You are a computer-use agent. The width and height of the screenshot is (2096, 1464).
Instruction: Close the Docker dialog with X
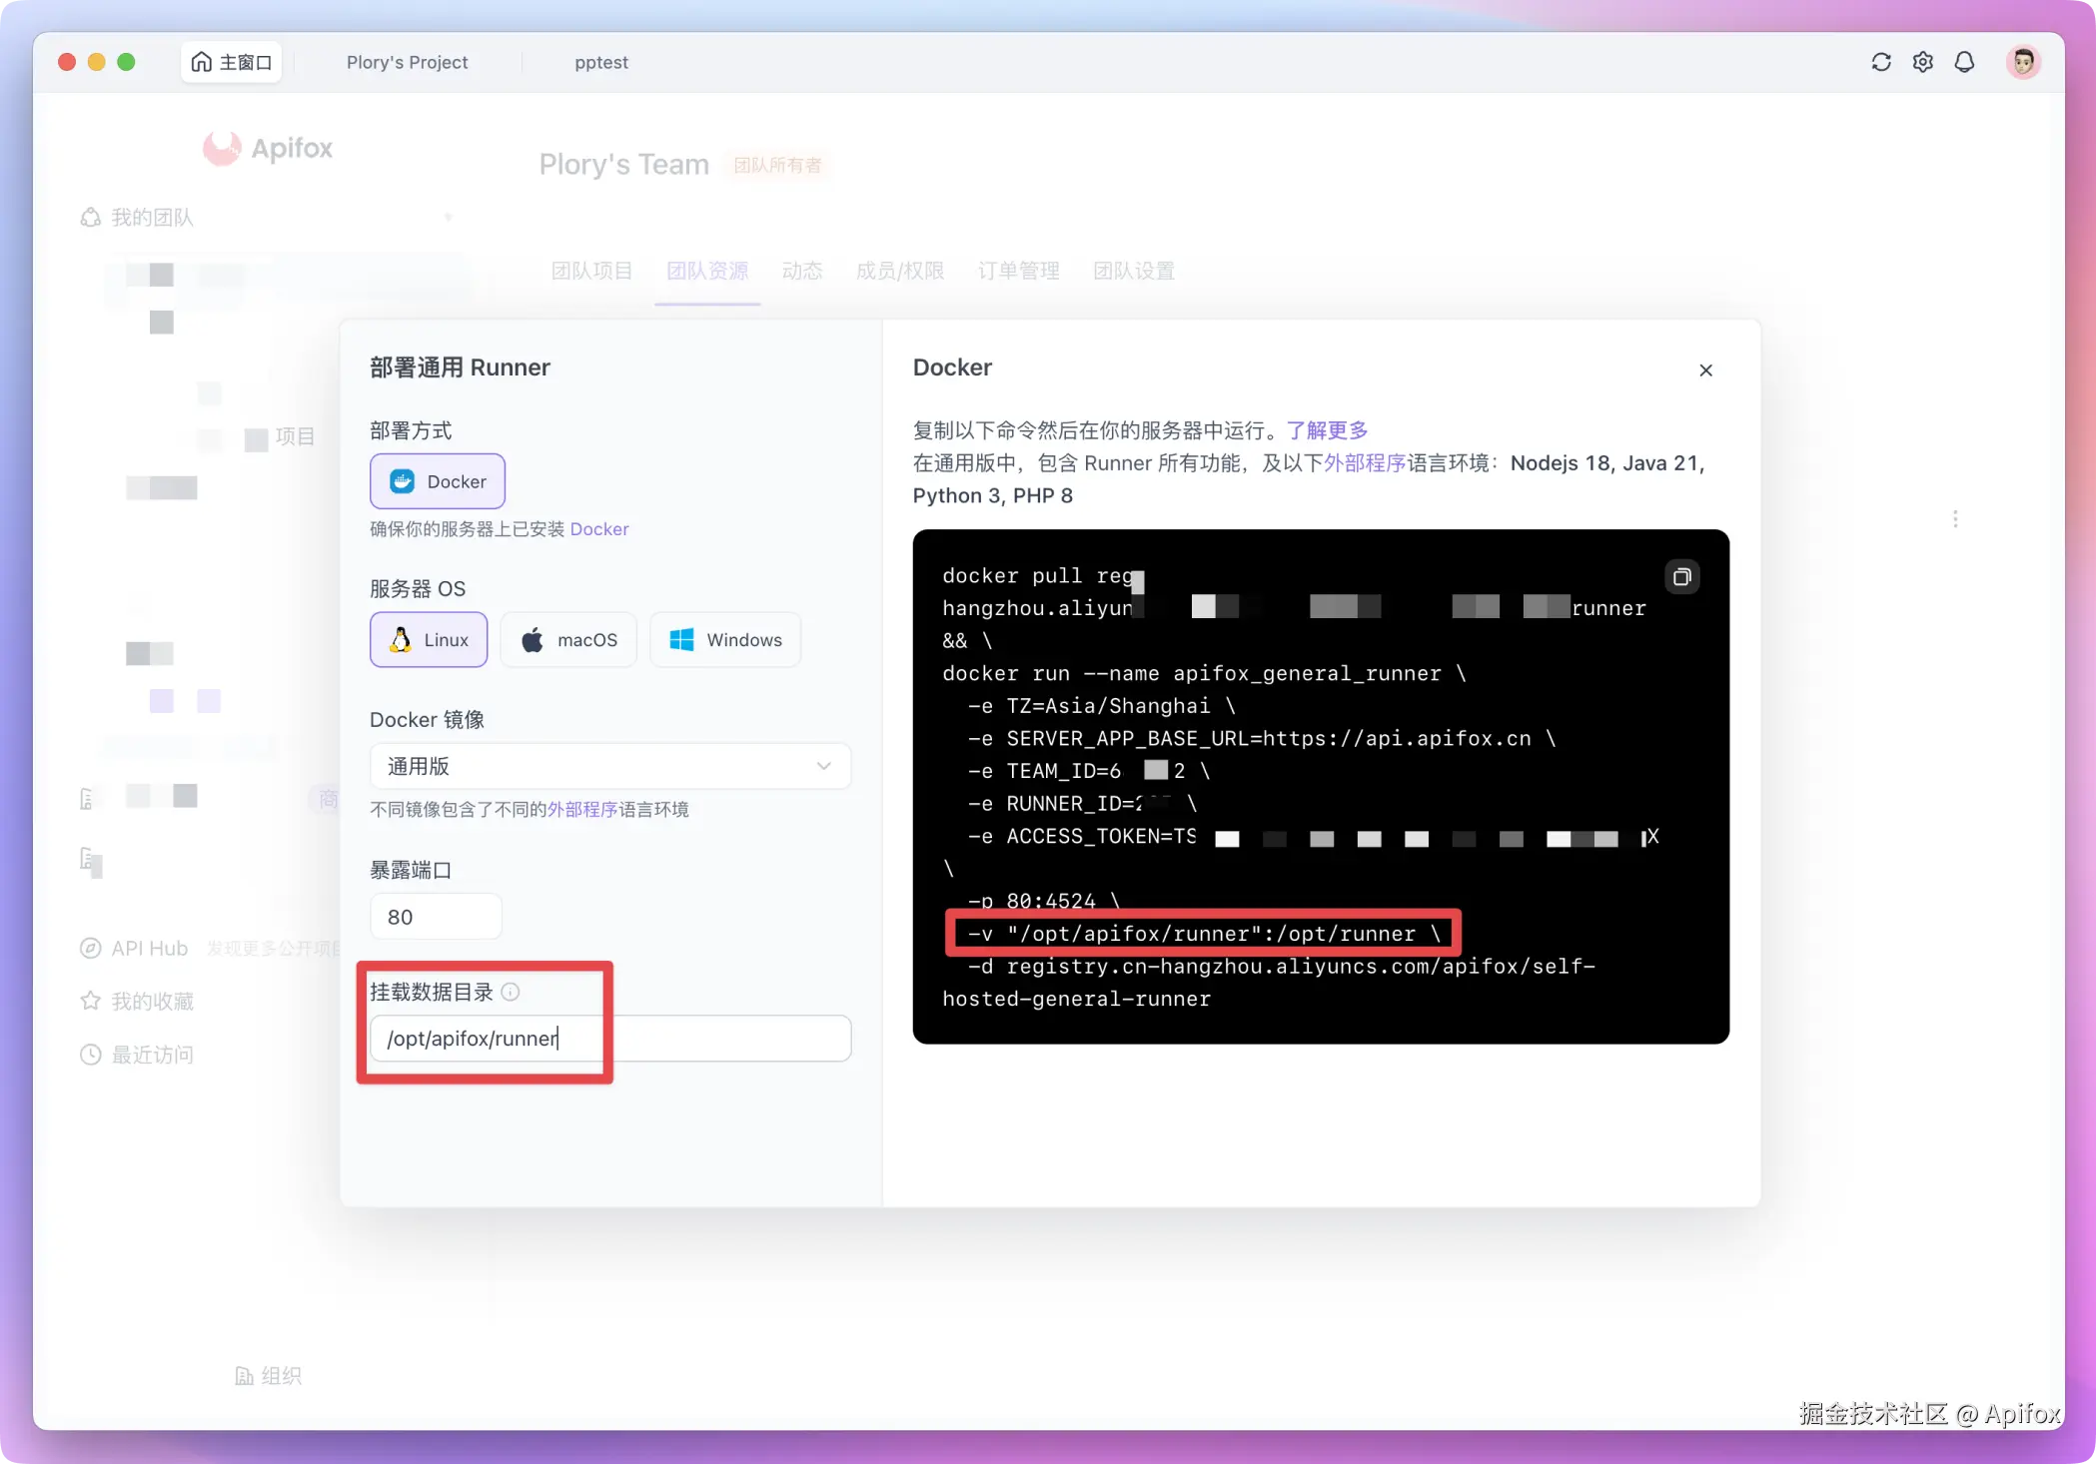pyautogui.click(x=1705, y=370)
